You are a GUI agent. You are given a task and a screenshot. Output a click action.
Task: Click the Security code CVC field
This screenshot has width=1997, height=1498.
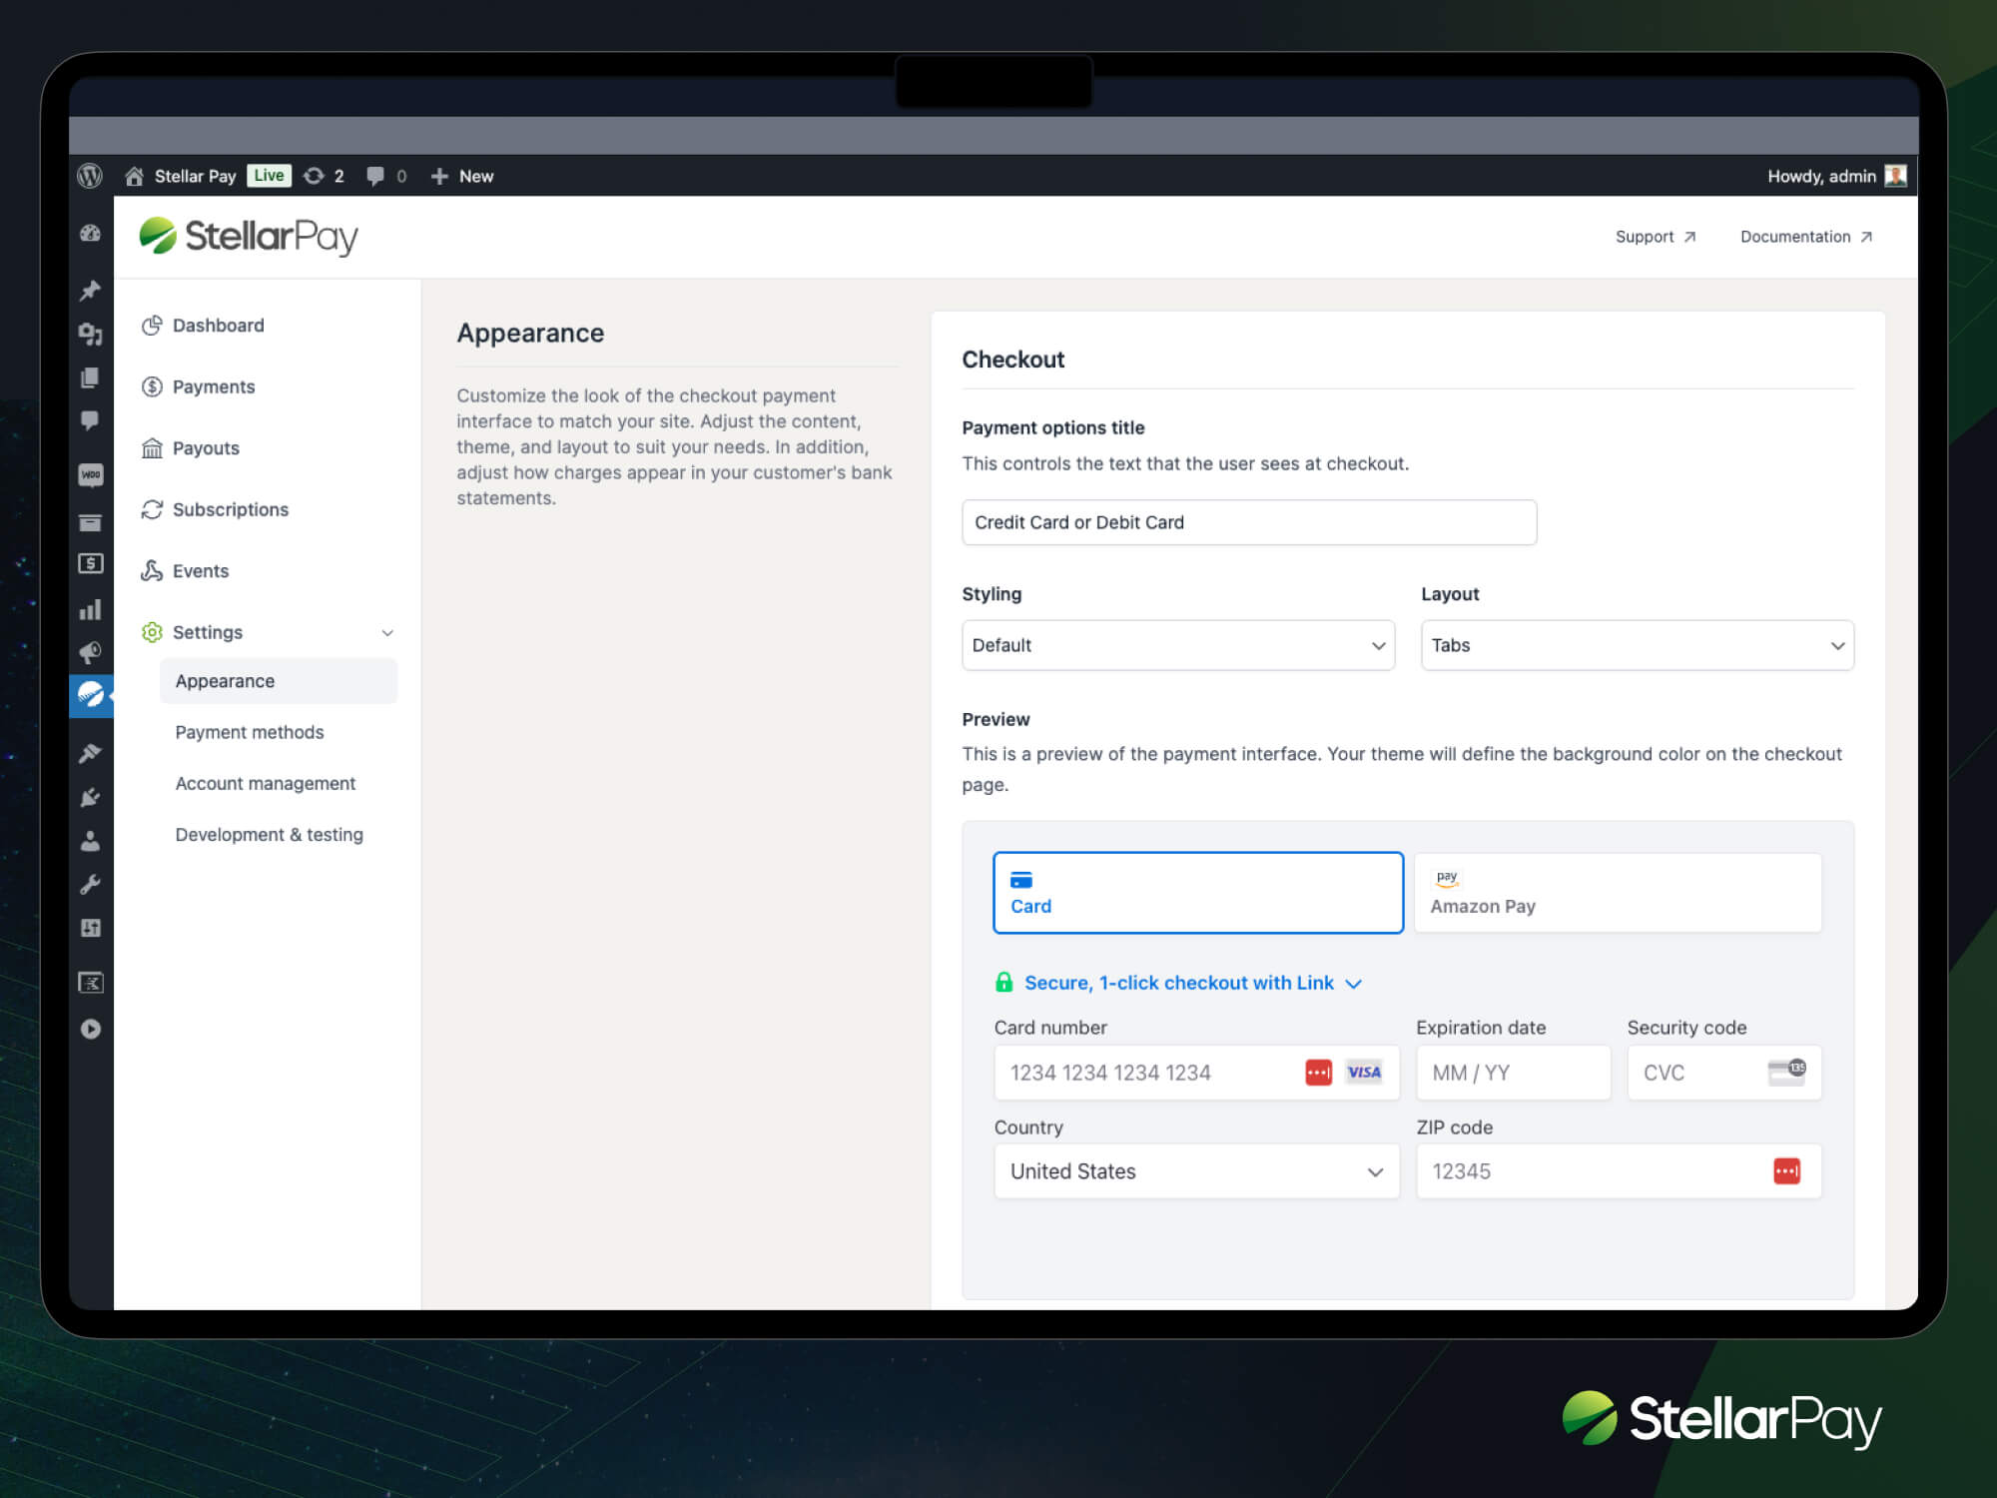(1724, 1073)
